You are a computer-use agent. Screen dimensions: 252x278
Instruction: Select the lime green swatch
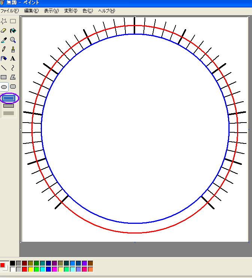click(x=36, y=269)
